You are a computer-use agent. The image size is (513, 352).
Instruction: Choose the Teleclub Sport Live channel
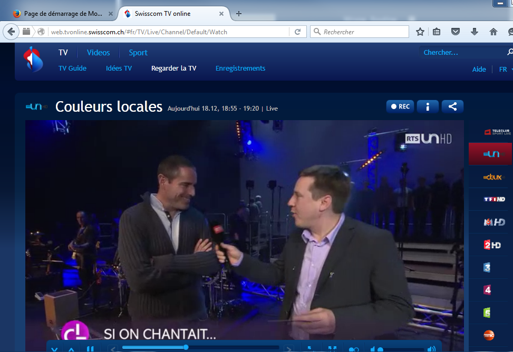(497, 132)
